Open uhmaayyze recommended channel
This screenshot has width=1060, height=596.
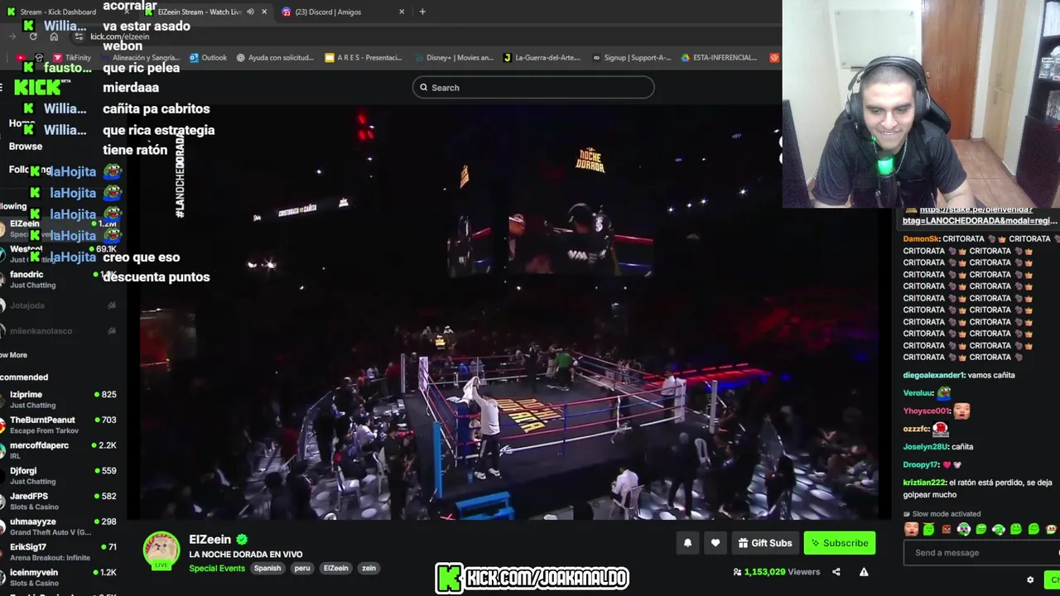[x=60, y=526]
